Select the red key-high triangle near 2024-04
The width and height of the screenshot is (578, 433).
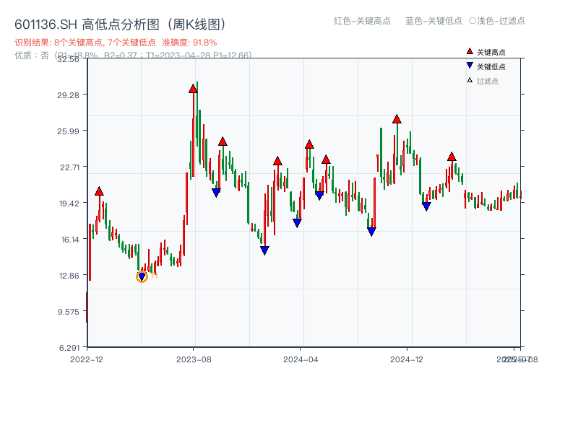(x=309, y=146)
